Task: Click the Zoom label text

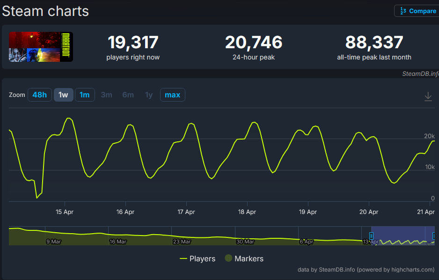Action: pyautogui.click(x=17, y=95)
